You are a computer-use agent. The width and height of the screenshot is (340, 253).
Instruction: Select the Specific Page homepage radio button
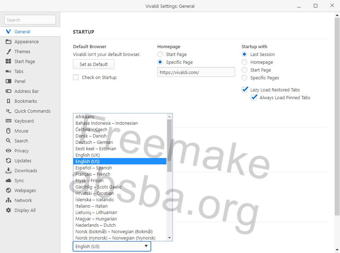click(x=160, y=62)
